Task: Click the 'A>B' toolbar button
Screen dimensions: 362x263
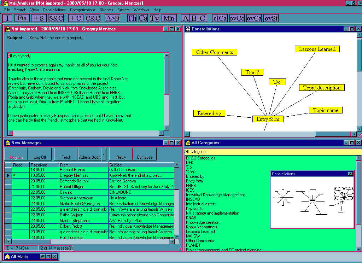Action: coord(112,18)
